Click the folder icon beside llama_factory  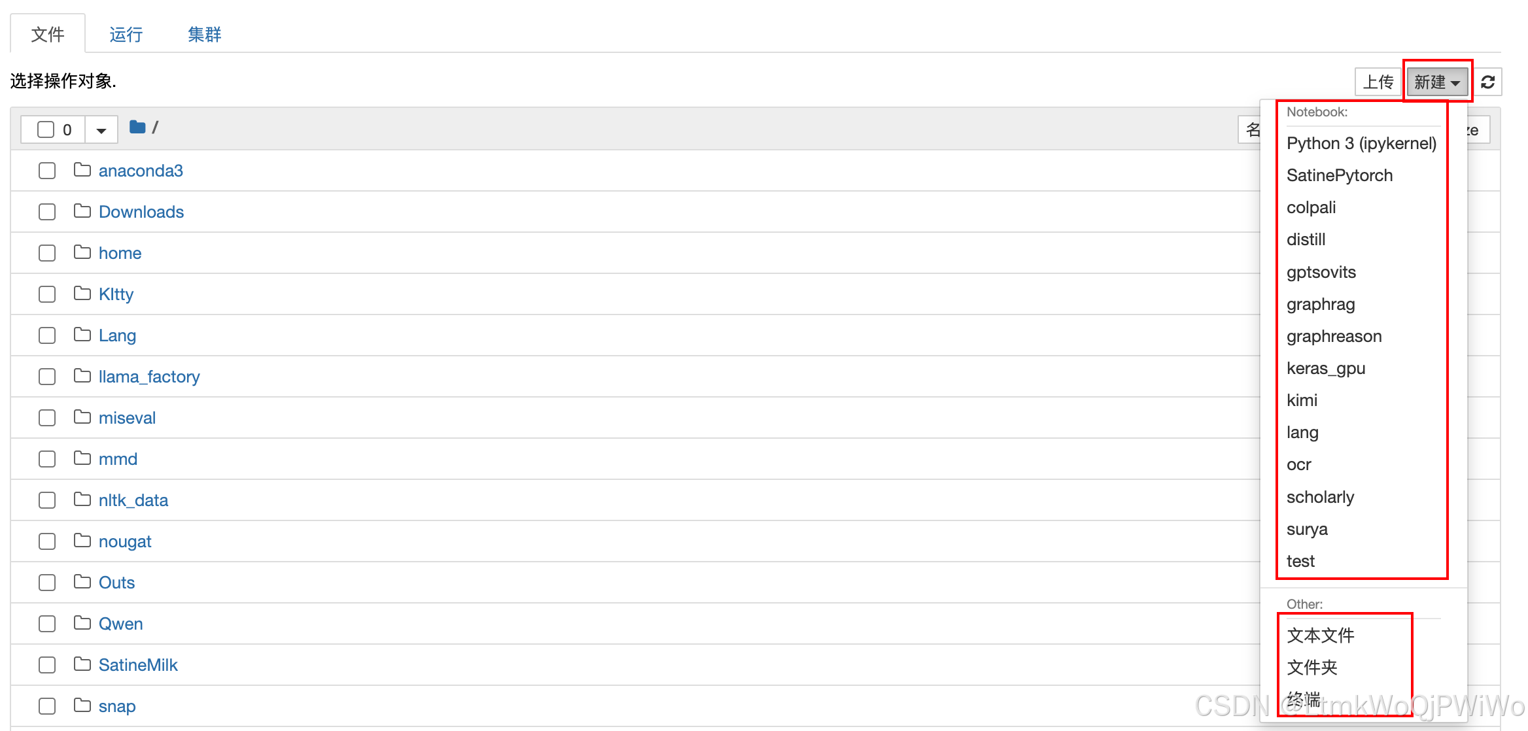pos(81,376)
